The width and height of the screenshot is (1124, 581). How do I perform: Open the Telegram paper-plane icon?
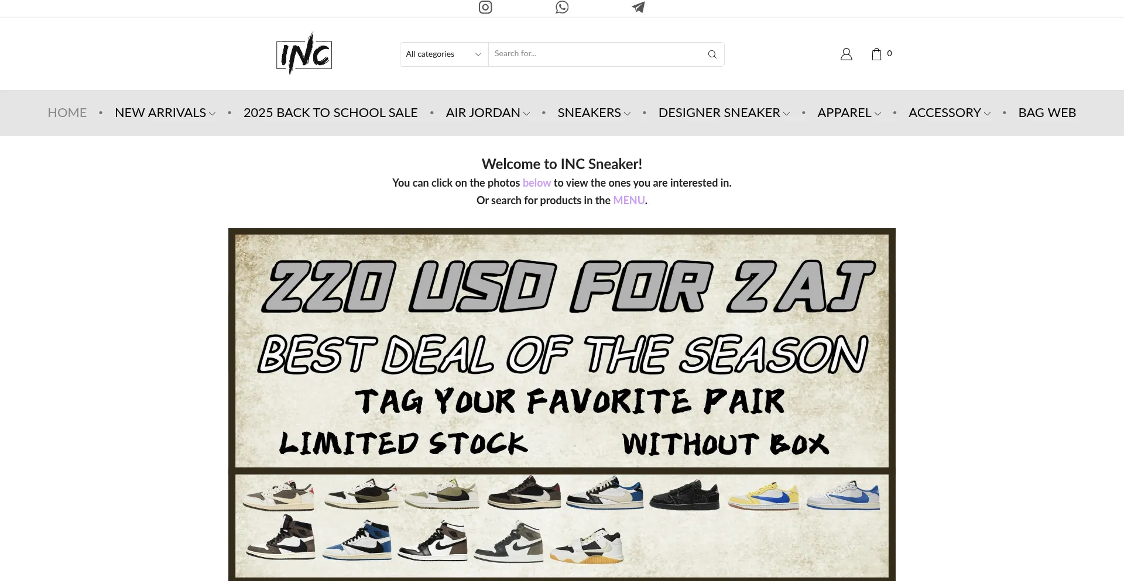pos(638,7)
